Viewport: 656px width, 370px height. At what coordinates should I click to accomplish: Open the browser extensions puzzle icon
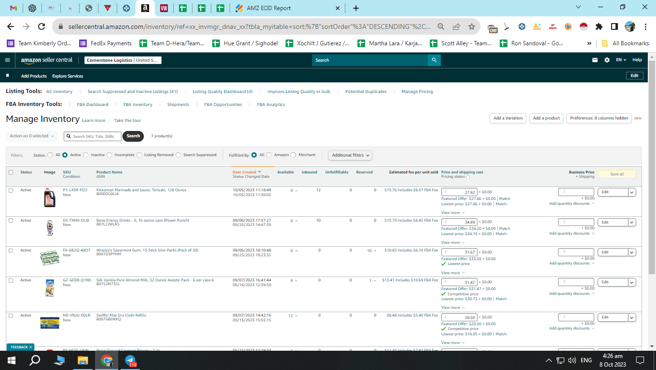pyautogui.click(x=599, y=26)
